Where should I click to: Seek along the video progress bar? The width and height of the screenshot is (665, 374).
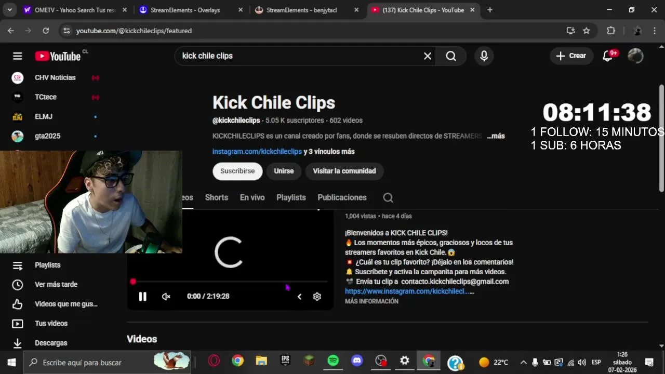click(230, 282)
